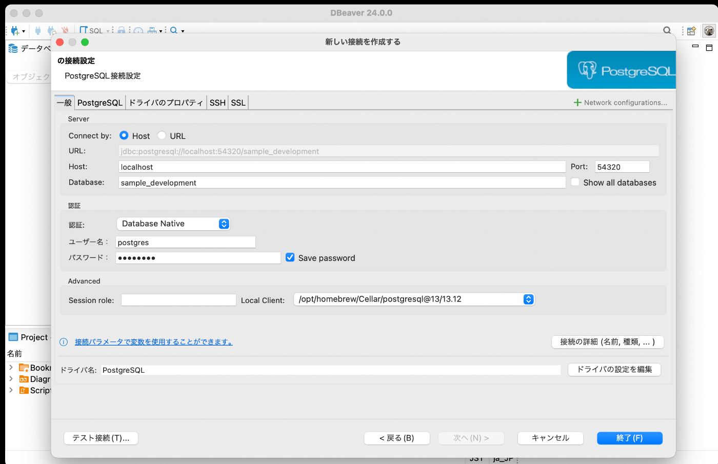Click the red Disconnect plug icon in toolbar
Image resolution: width=718 pixels, height=464 pixels.
pyautogui.click(x=65, y=31)
